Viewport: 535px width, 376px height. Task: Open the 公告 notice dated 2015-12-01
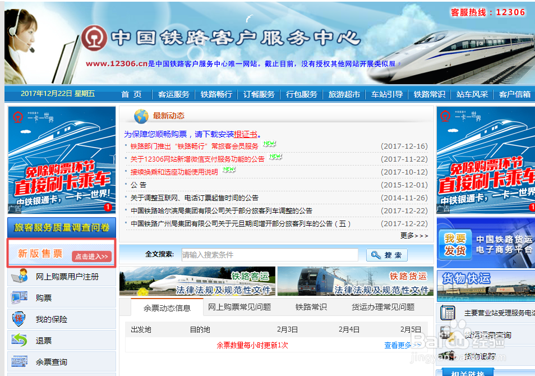tap(139, 185)
